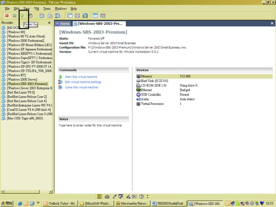Select [Mac-OSX-Tiger-x86_IMG] favorite
Image resolution: width=276 pixels, height=207 pixels.
(25, 118)
